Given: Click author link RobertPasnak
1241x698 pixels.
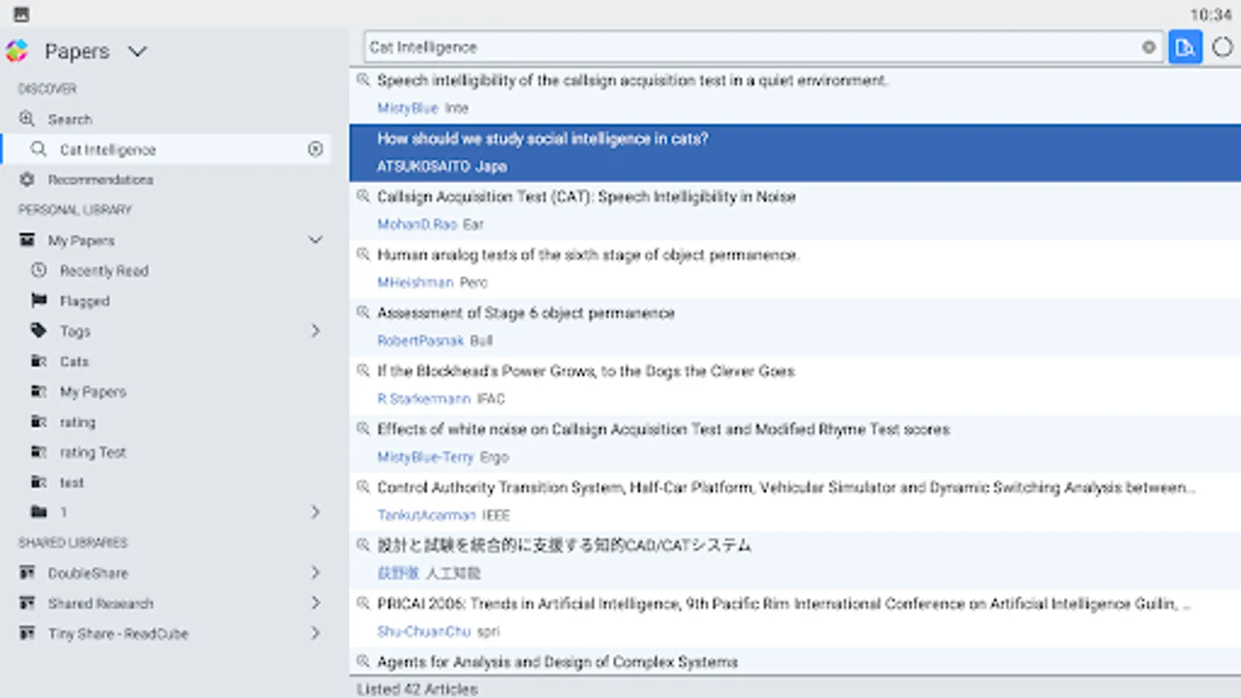Looking at the screenshot, I should [420, 340].
